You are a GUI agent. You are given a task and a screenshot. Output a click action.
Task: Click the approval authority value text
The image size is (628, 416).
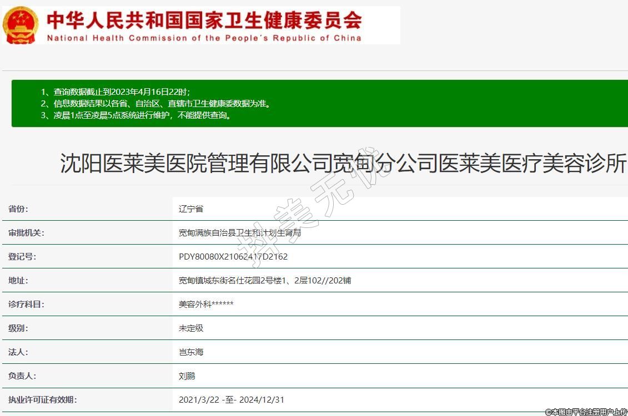[239, 233]
